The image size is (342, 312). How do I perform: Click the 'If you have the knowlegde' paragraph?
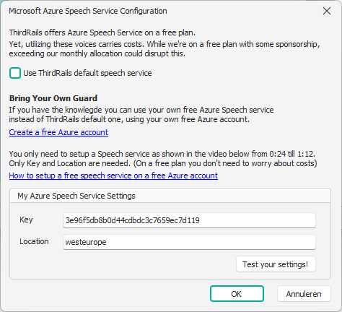pos(141,115)
